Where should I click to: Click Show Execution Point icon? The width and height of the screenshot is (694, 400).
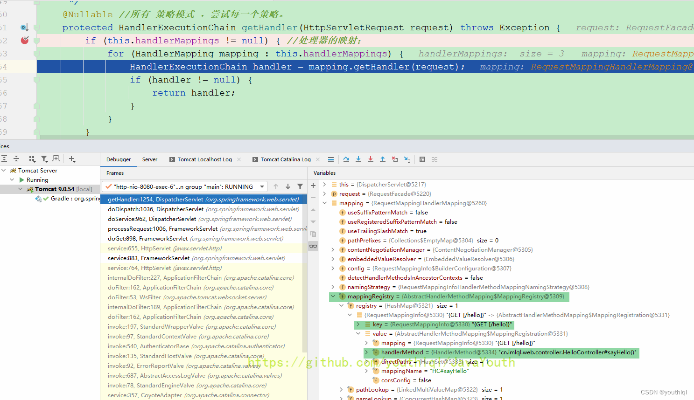(x=331, y=159)
